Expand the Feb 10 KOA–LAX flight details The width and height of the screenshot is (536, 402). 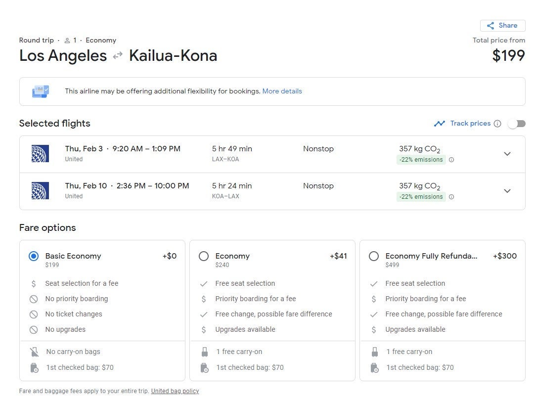tap(507, 191)
